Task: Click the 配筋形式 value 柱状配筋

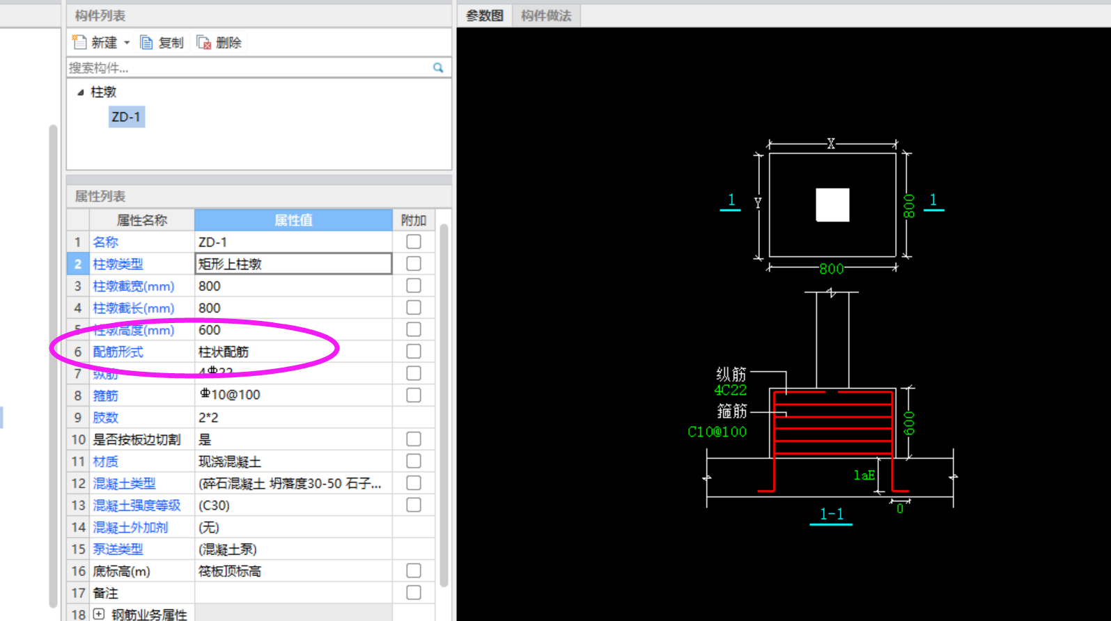Action: pos(293,352)
